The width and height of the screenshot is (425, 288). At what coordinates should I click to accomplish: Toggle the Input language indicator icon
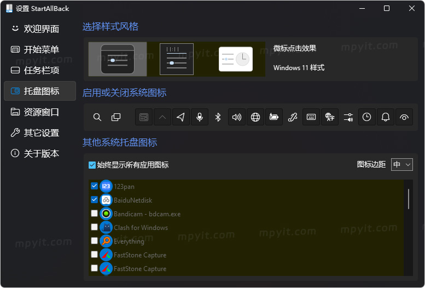pos(330,117)
